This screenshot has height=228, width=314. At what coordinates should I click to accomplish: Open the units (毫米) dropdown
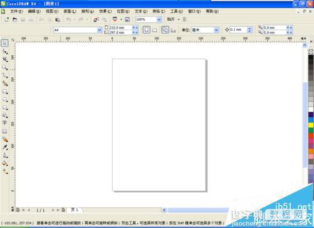click(x=216, y=30)
